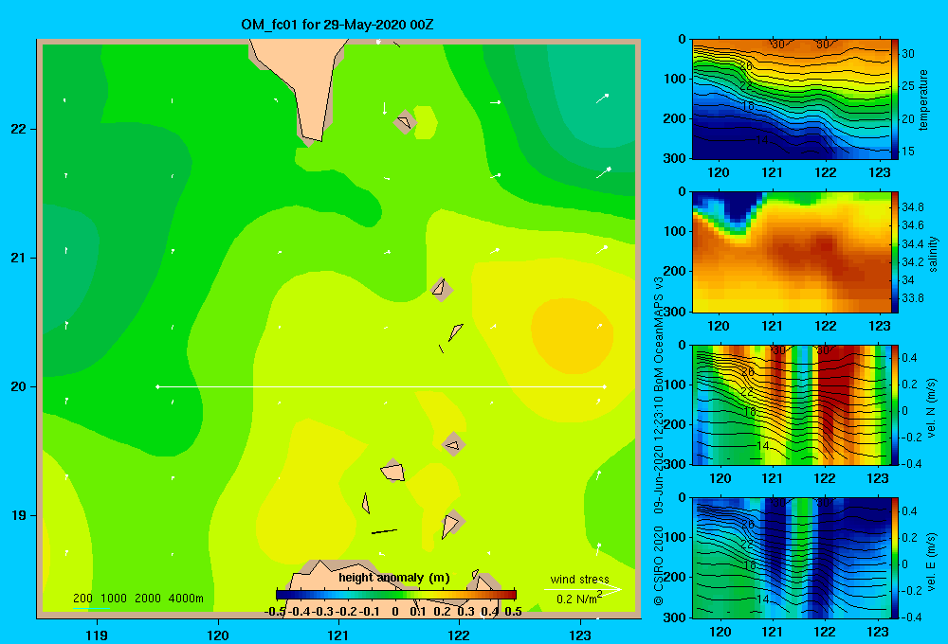Click the CSIRO BoM OceanMAPS v3 copyright text
The height and width of the screenshot is (644, 948).
tap(659, 441)
